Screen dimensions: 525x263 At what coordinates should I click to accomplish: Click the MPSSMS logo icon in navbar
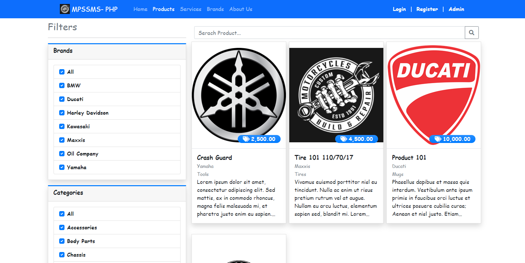65,9
